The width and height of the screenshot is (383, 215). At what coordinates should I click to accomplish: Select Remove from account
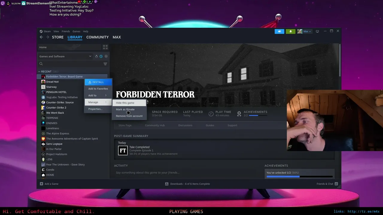click(x=129, y=116)
